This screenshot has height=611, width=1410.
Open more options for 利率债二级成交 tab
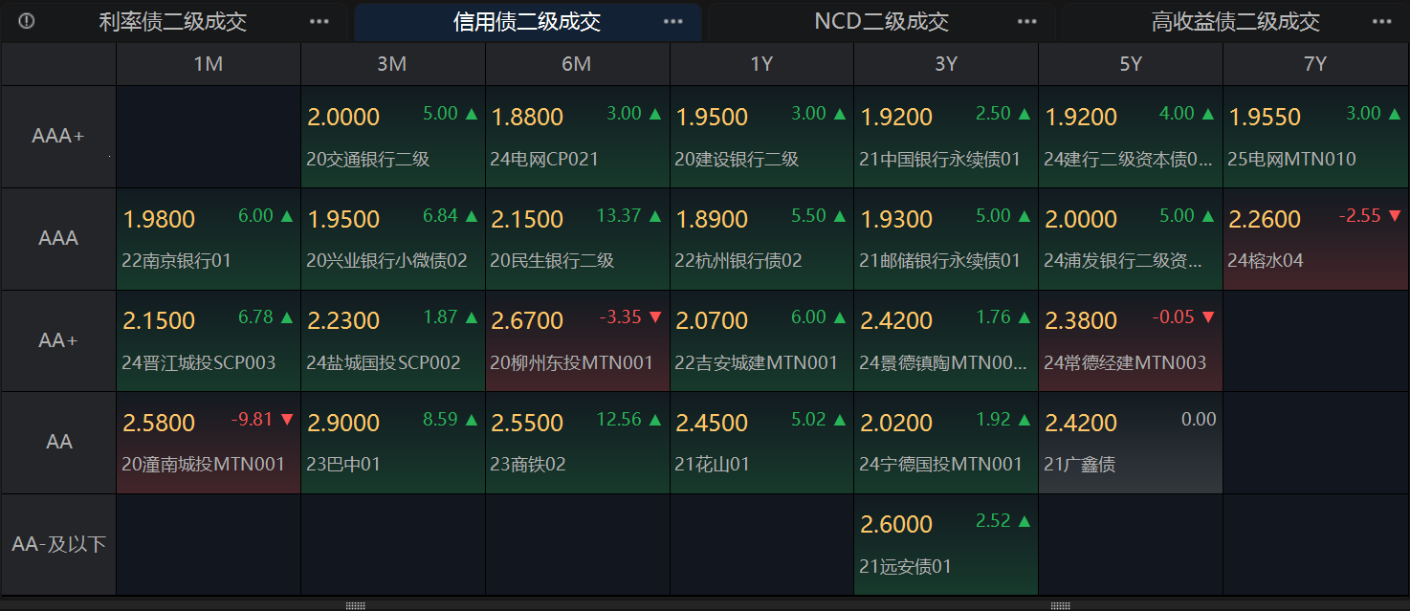click(x=319, y=22)
